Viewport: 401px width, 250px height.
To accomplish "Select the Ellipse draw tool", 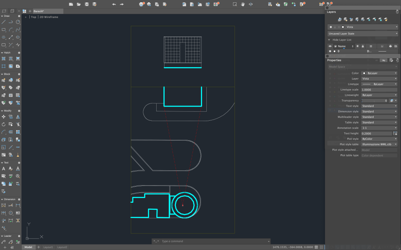I will click(x=18, y=37).
